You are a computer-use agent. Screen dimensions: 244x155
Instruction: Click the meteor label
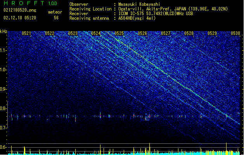[x=55, y=12]
